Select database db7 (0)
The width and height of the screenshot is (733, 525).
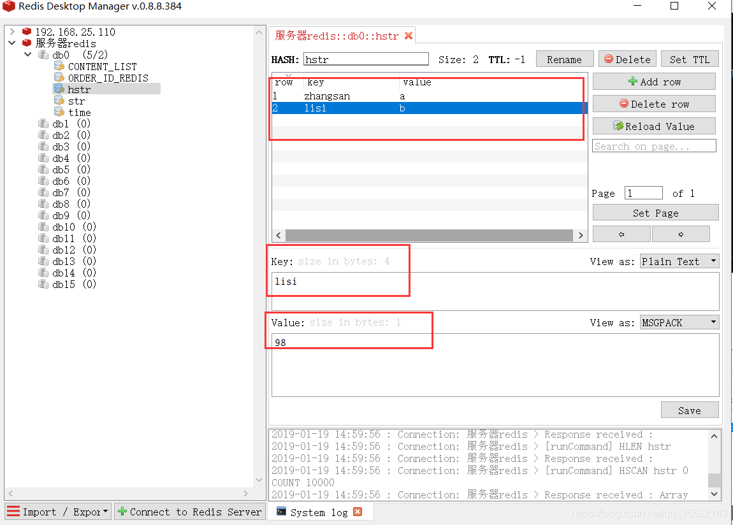(x=71, y=192)
